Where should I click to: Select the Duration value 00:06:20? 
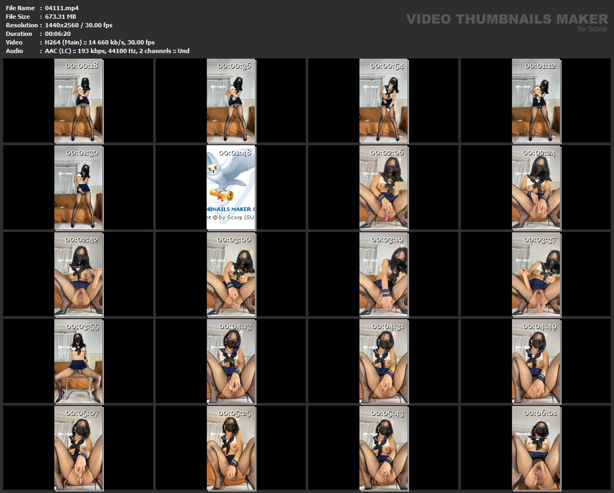tap(58, 34)
